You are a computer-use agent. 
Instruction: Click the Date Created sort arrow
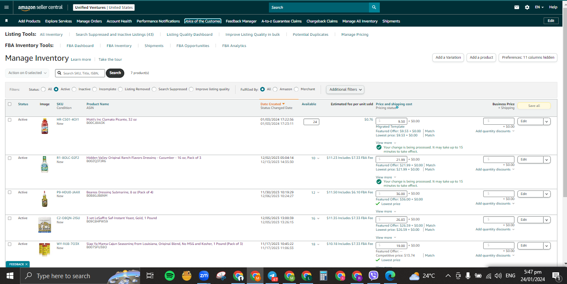click(283, 104)
